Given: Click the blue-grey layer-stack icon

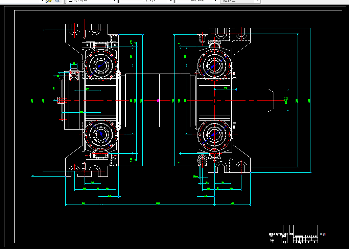Looking at the screenshot, I should coord(57,1).
